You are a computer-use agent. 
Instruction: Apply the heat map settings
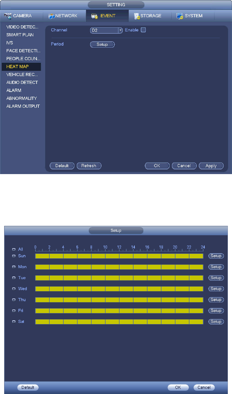click(x=211, y=166)
